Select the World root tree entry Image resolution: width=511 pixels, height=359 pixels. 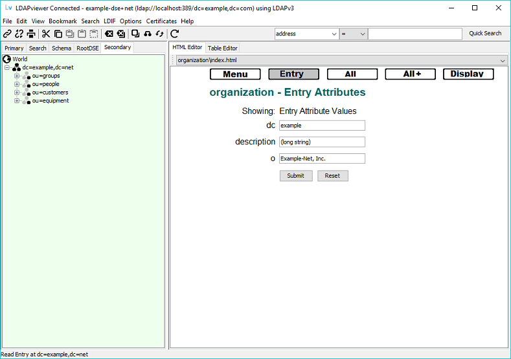(x=19, y=59)
